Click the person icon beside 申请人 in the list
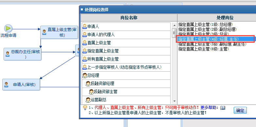The image size is (256, 127). pyautogui.click(x=84, y=26)
